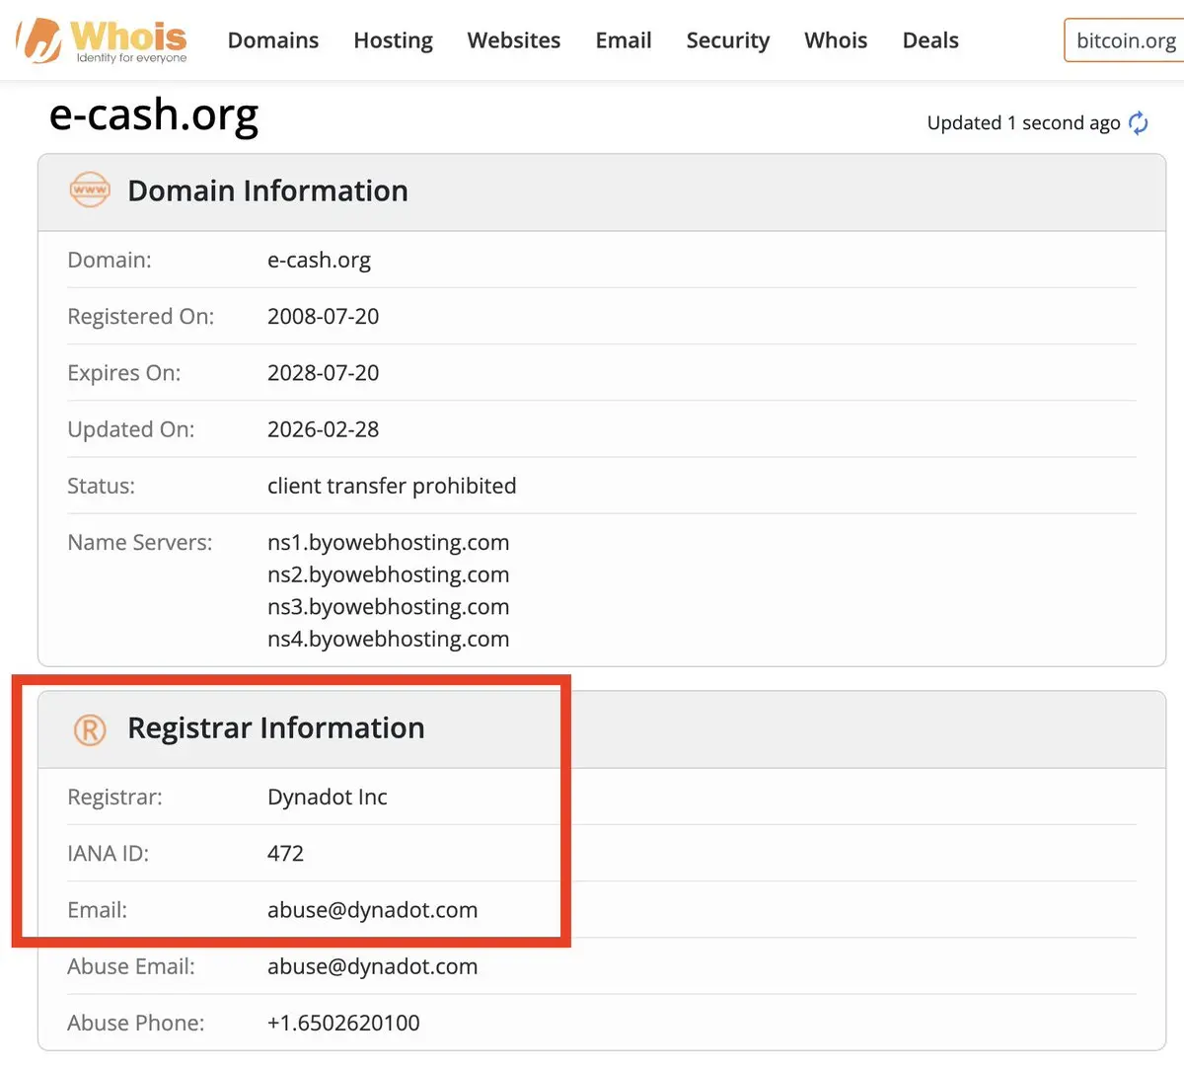
Task: Click the IANA ID label
Action: tap(108, 853)
